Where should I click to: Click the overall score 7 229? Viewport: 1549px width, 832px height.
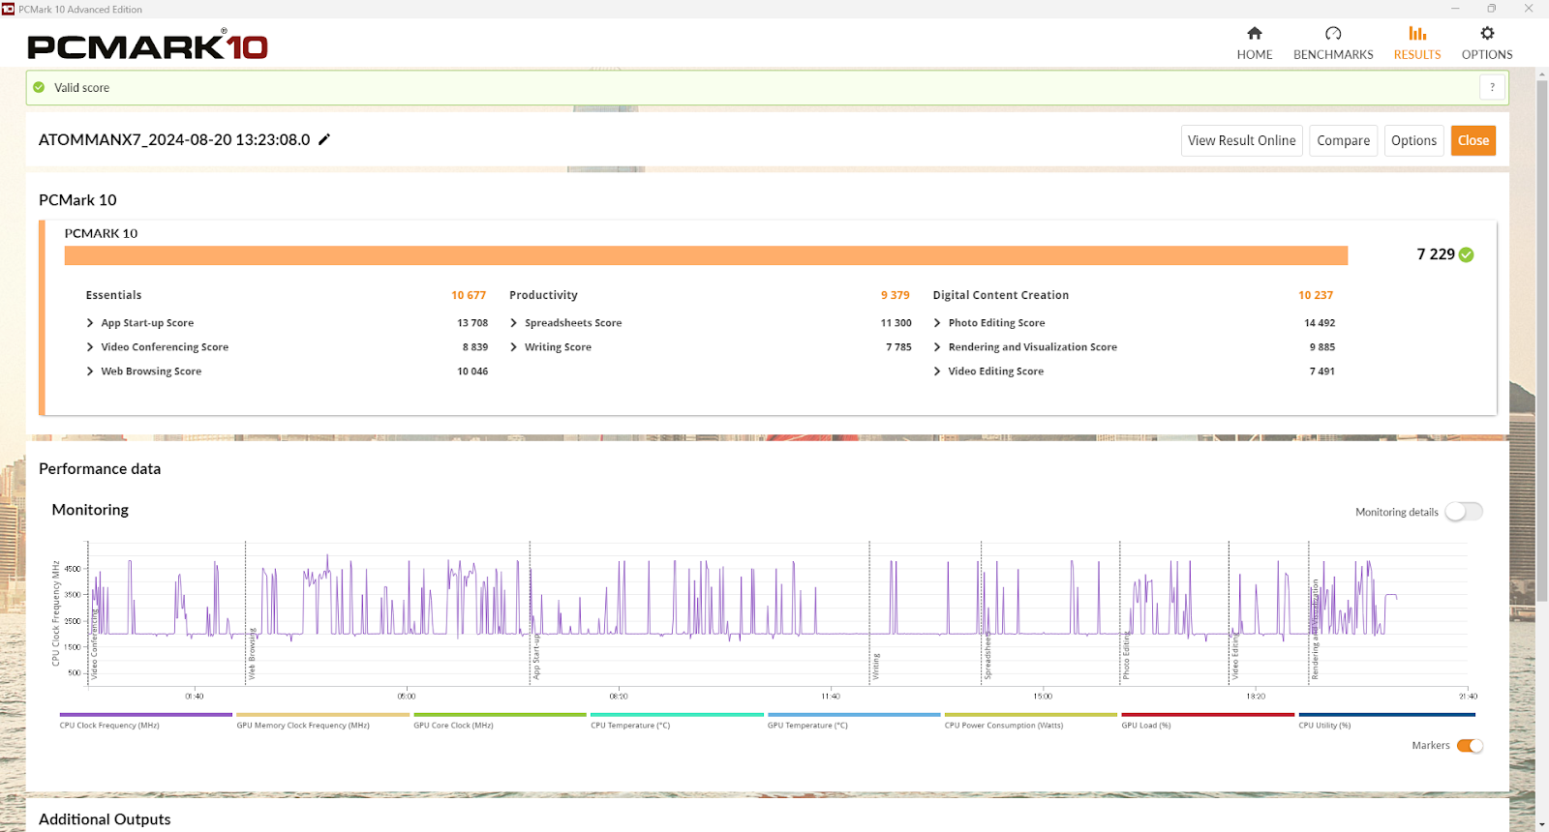point(1436,254)
